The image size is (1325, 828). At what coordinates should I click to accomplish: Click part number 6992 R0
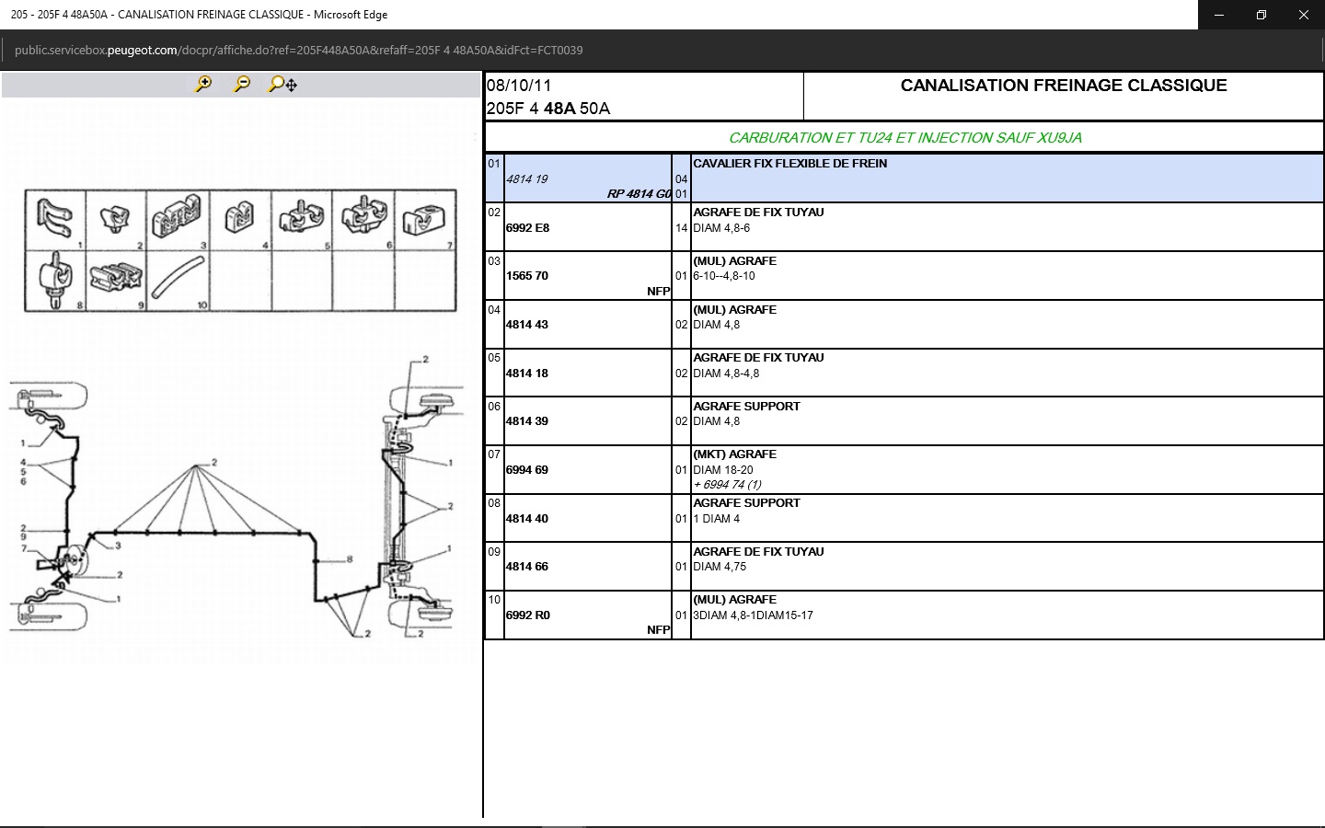(x=528, y=615)
